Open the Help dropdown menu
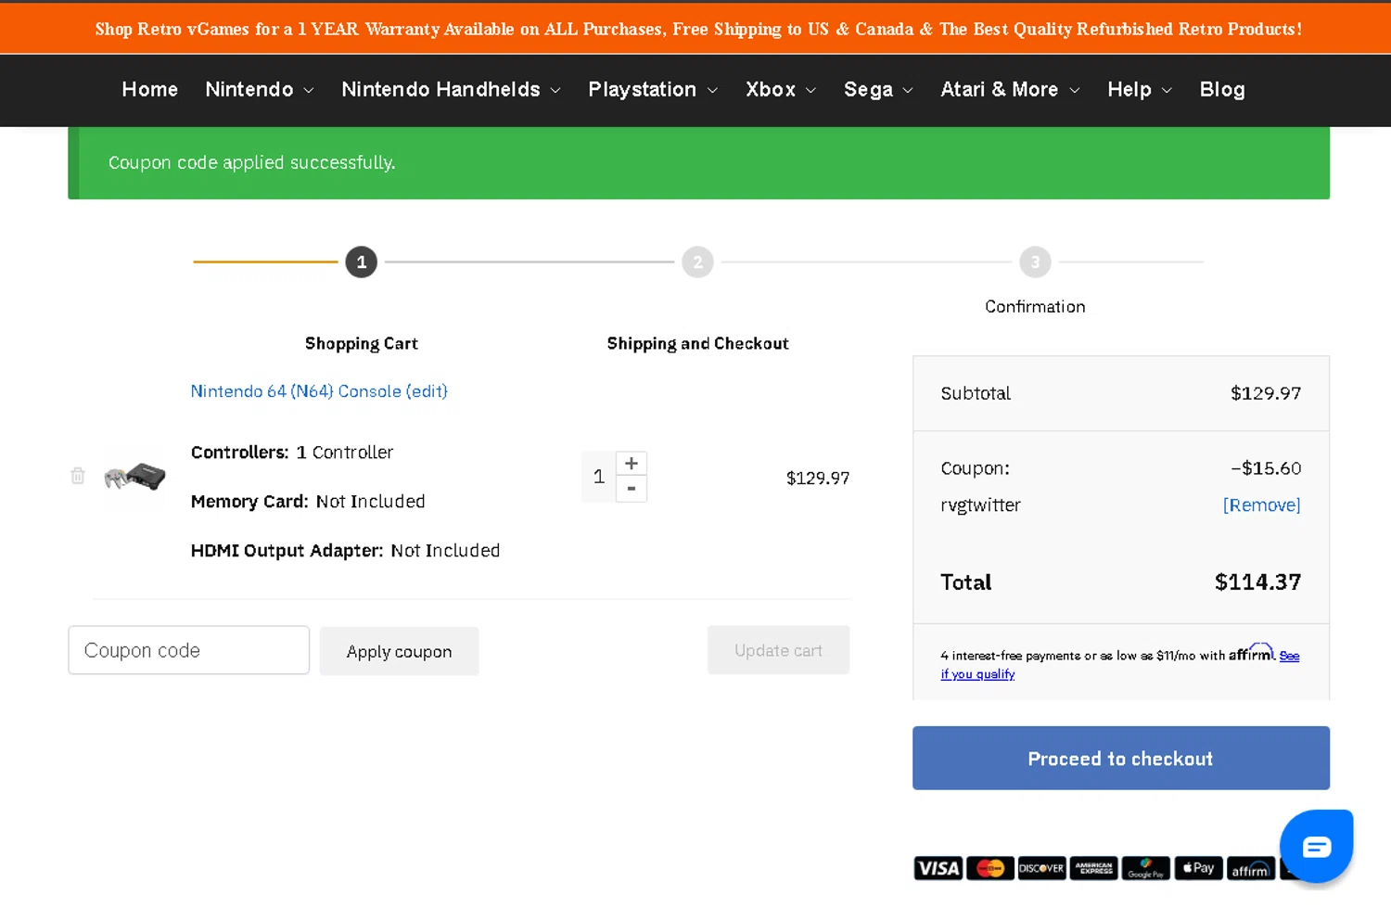This screenshot has width=1391, height=920. pyautogui.click(x=1140, y=90)
